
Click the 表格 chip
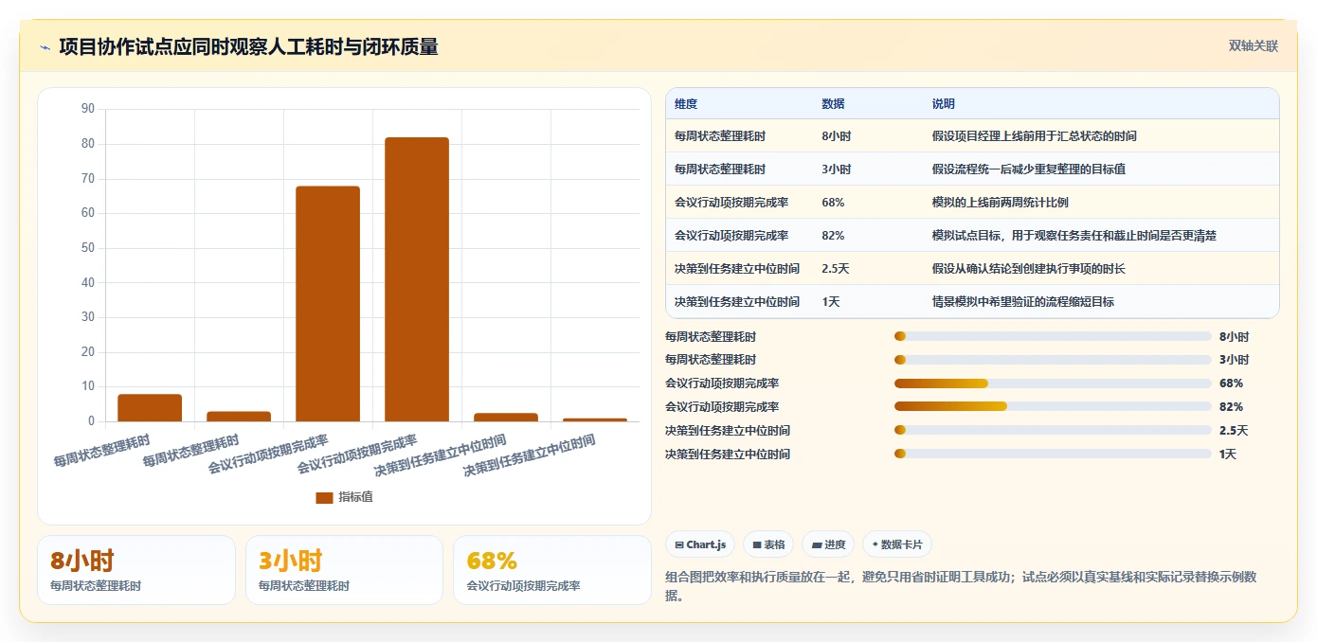pos(768,544)
